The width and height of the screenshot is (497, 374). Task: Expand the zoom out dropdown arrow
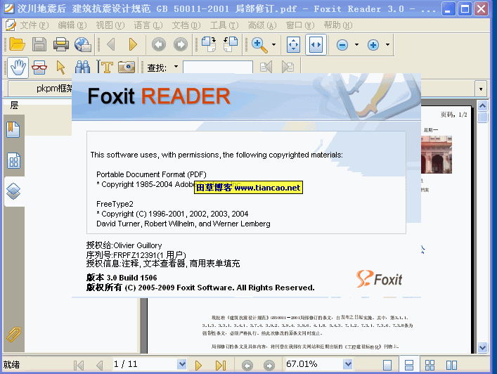point(356,45)
